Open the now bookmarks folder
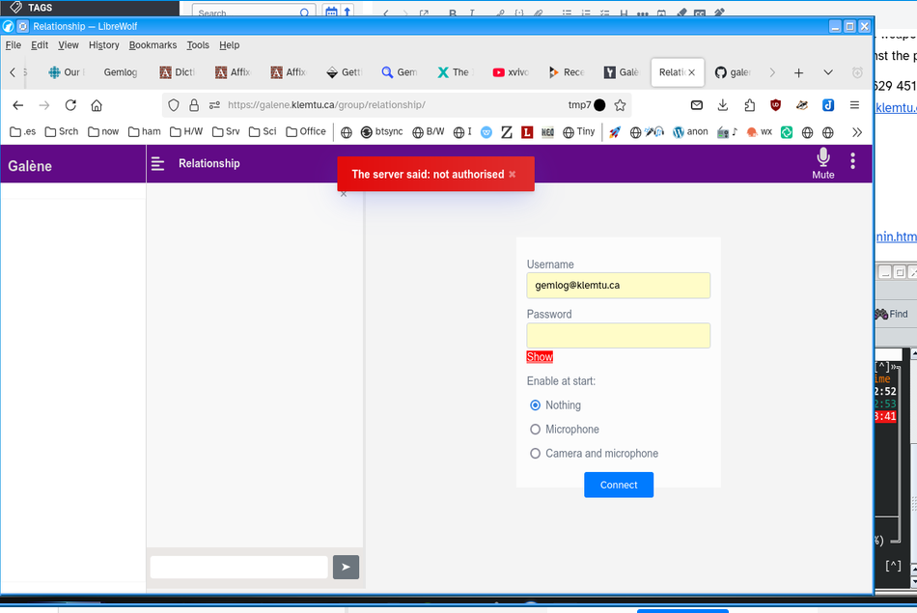 tap(103, 132)
